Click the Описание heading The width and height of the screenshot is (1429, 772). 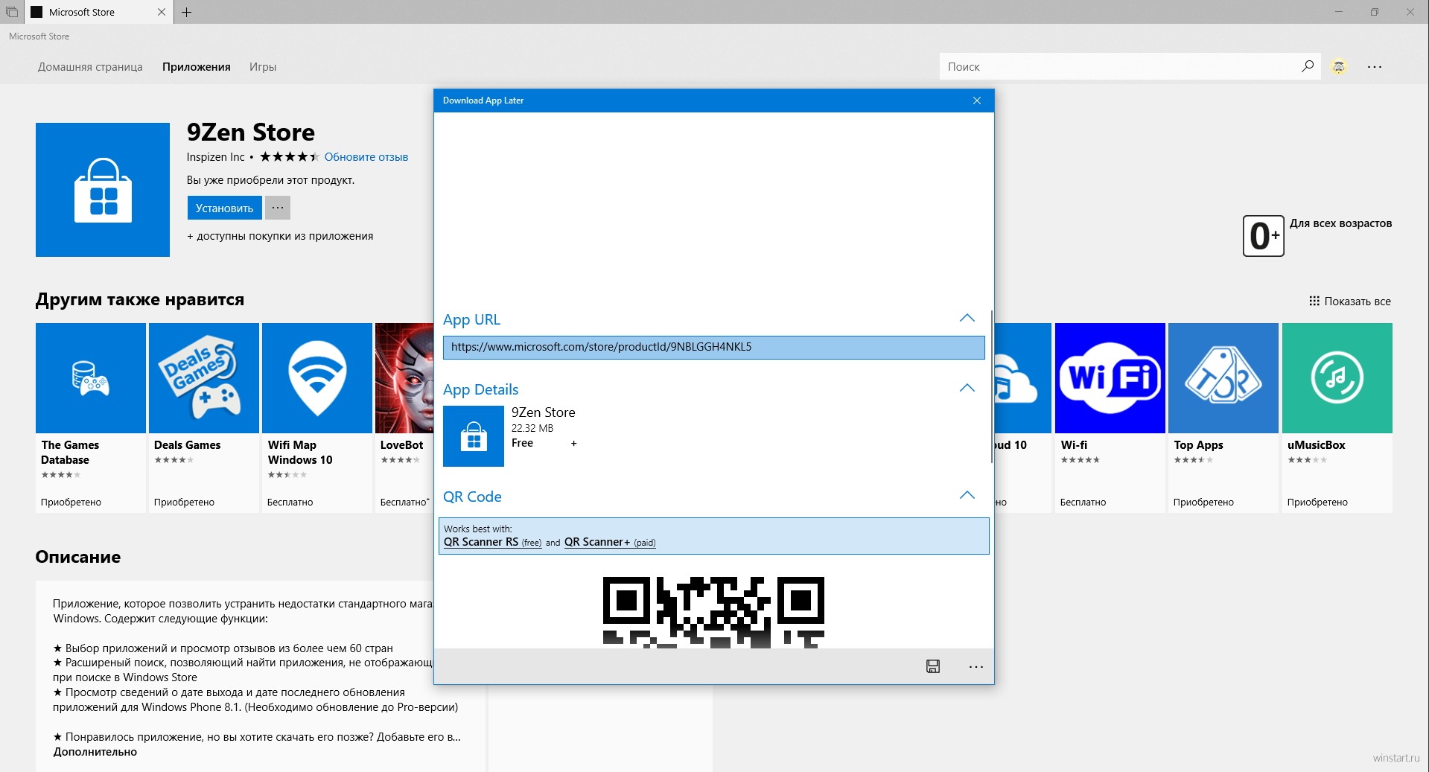tap(78, 557)
